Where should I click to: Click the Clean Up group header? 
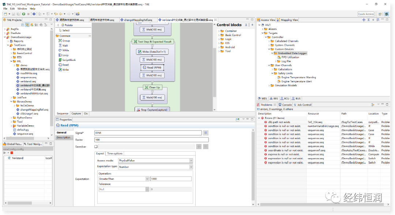coord(152,87)
